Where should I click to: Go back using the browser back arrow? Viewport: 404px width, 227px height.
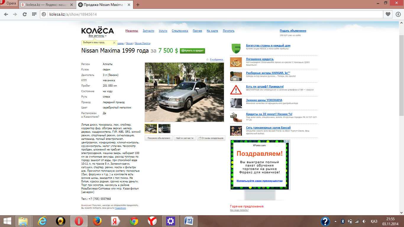pyautogui.click(x=6, y=14)
